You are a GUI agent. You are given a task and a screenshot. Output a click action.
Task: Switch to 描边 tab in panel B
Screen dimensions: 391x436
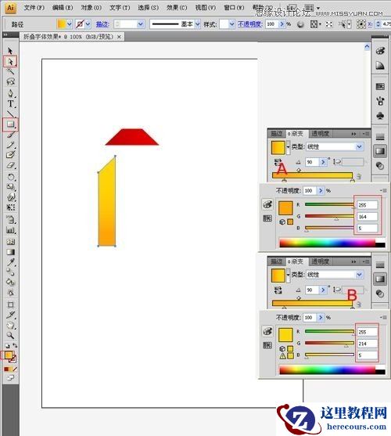coord(276,261)
